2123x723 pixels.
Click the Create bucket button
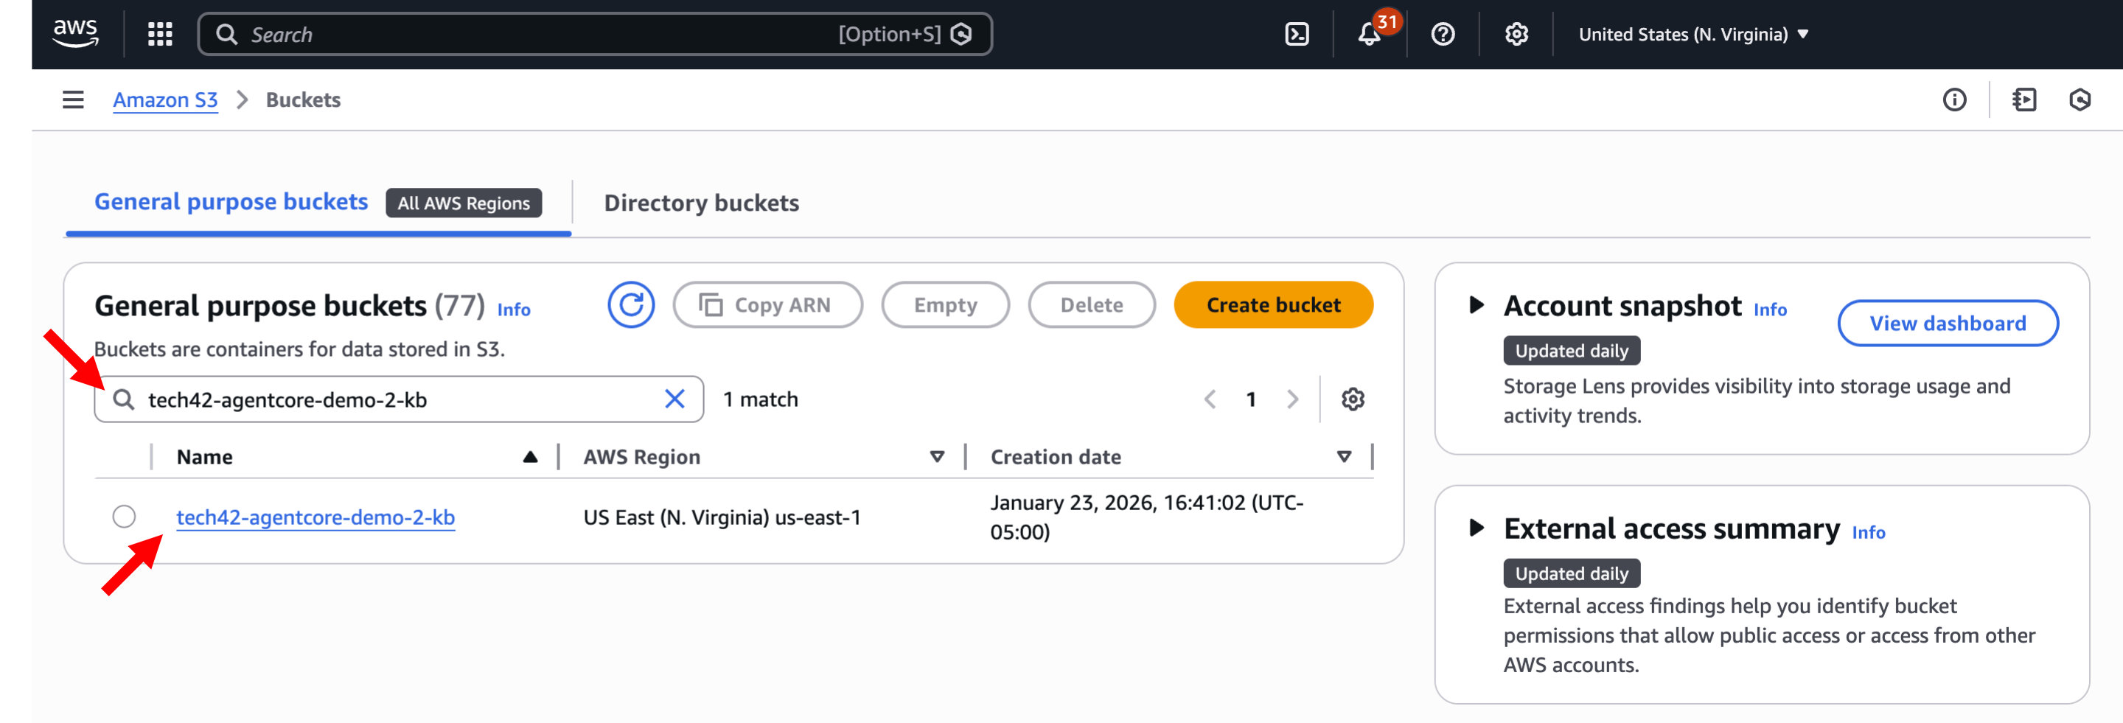coord(1273,304)
